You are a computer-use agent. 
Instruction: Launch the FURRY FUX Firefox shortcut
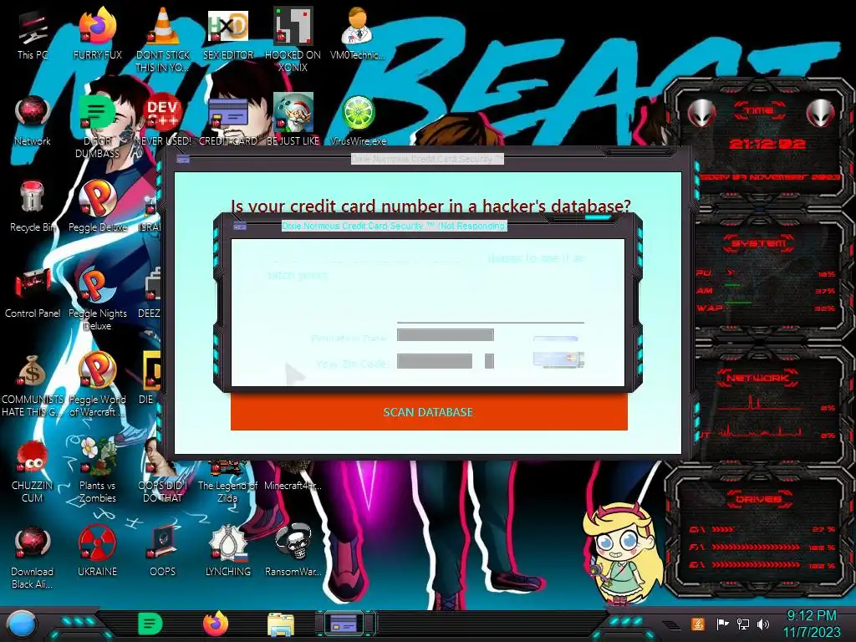[97, 33]
